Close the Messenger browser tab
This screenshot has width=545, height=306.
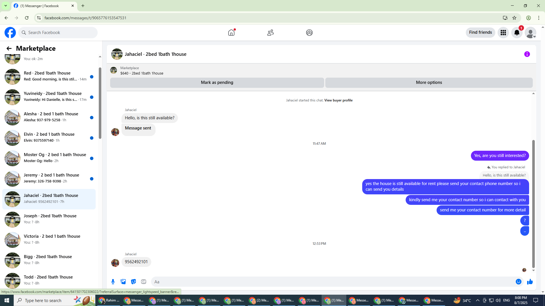[x=73, y=6]
